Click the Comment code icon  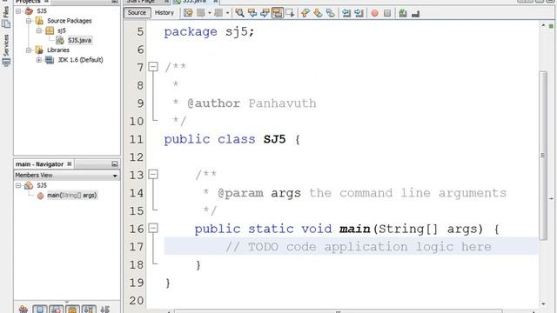coord(402,13)
